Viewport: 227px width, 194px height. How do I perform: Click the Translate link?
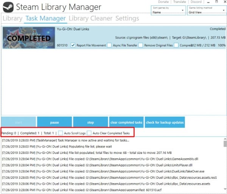(x=179, y=2)
